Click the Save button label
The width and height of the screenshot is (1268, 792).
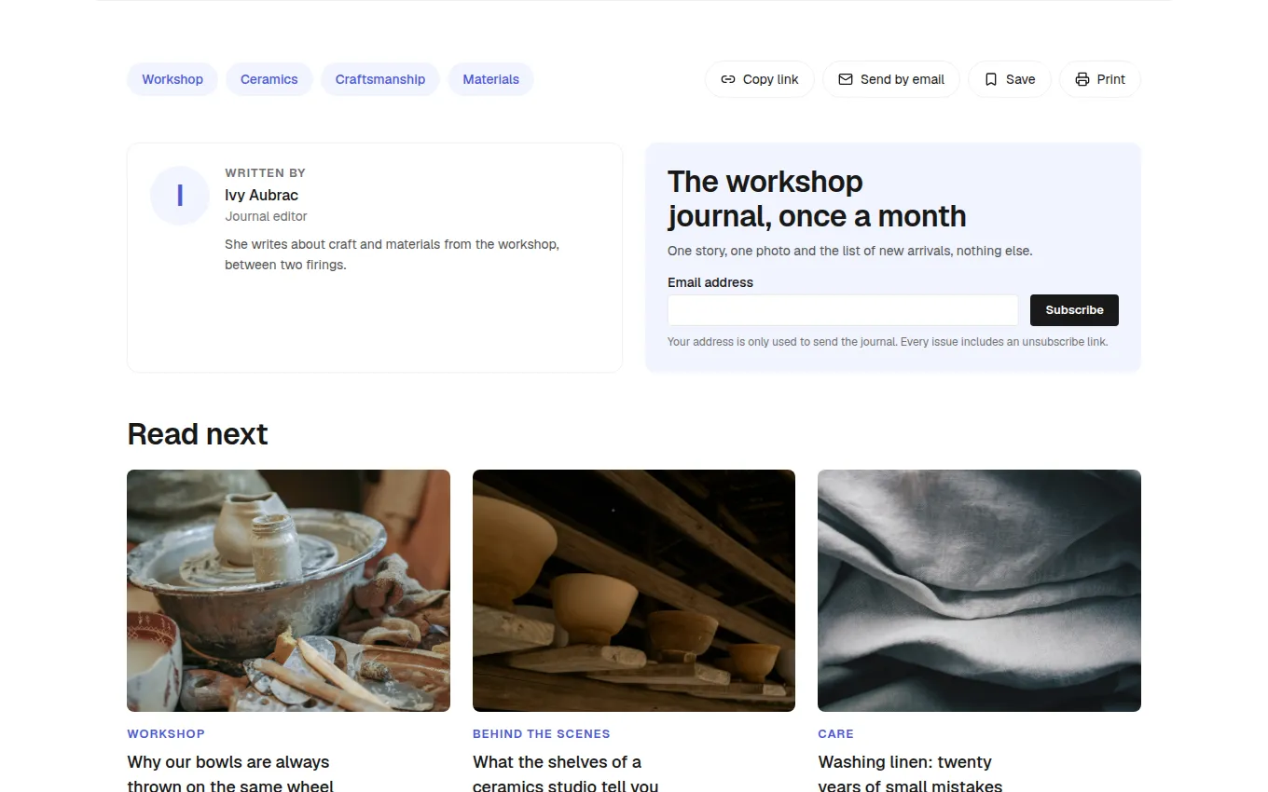click(x=1021, y=79)
